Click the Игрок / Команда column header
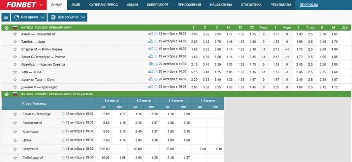 click(x=34, y=104)
